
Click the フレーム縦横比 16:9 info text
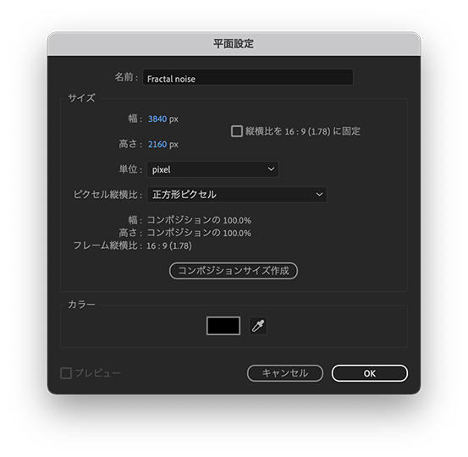pos(133,245)
